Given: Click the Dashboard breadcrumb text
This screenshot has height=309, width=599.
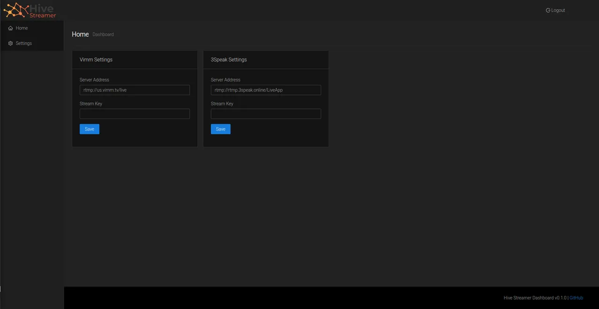Looking at the screenshot, I should click(x=103, y=35).
